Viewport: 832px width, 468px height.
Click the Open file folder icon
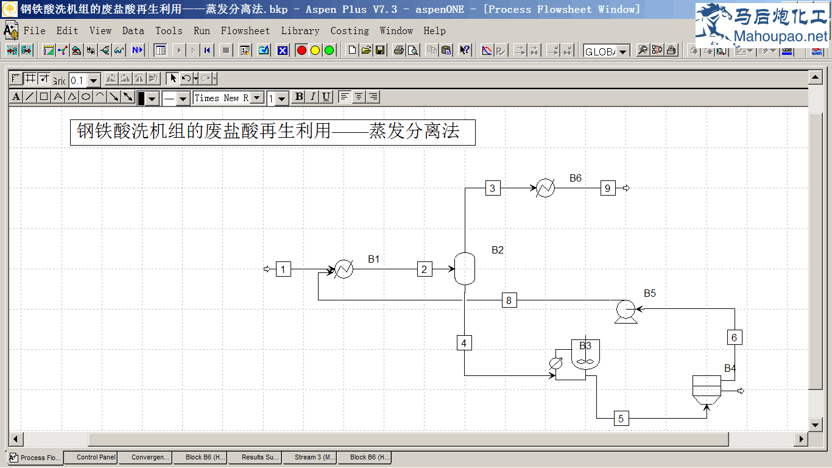(x=366, y=51)
